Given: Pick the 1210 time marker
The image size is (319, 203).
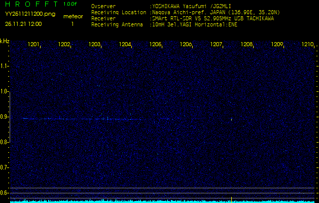Looking at the screenshot, I should (307, 45).
